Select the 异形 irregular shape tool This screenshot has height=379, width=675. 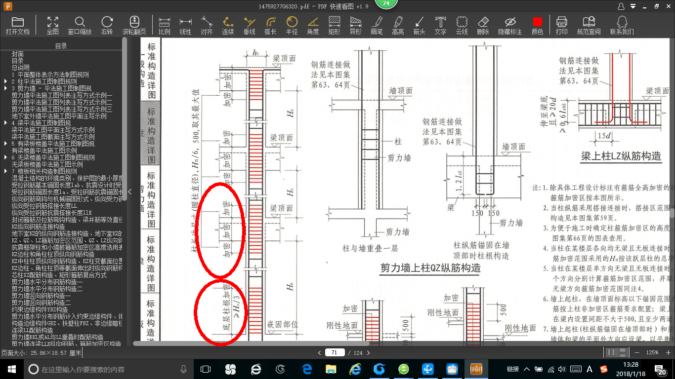click(355, 26)
